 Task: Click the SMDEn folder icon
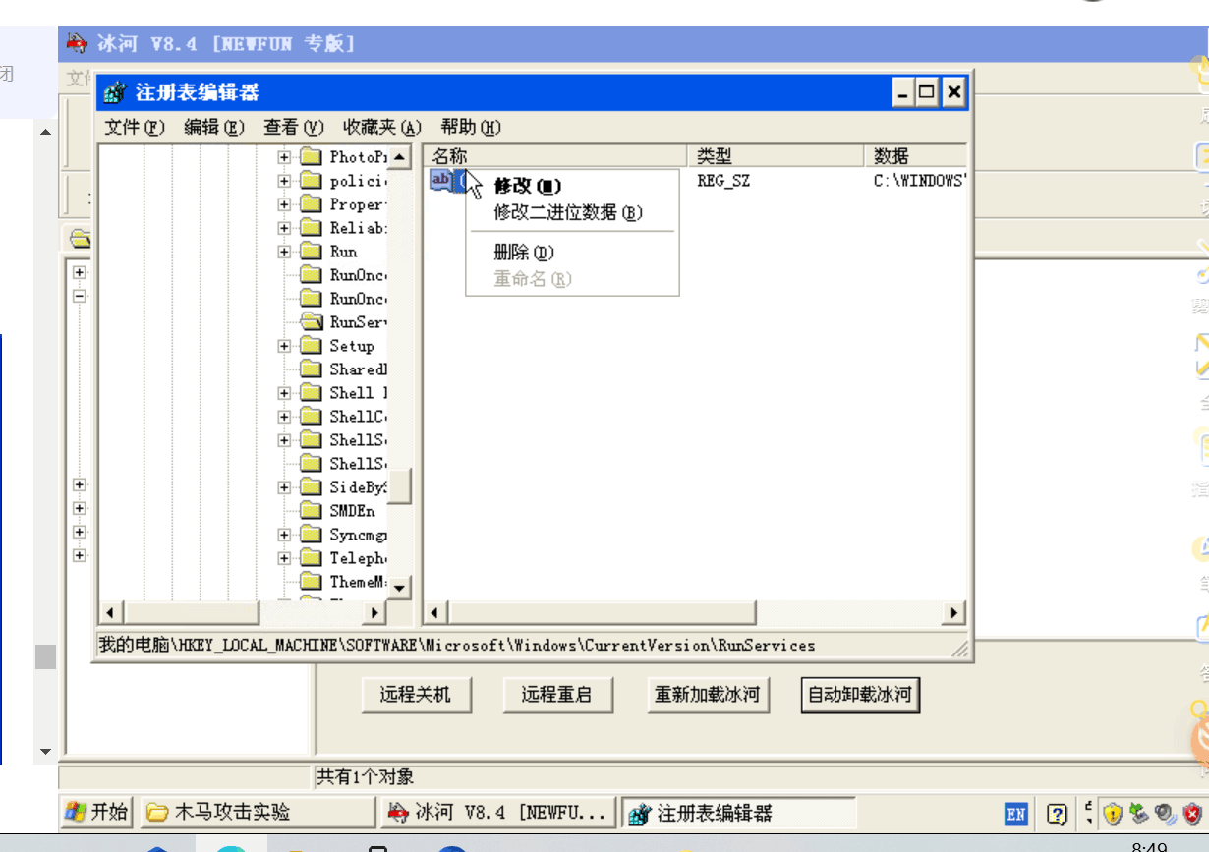[x=312, y=511]
